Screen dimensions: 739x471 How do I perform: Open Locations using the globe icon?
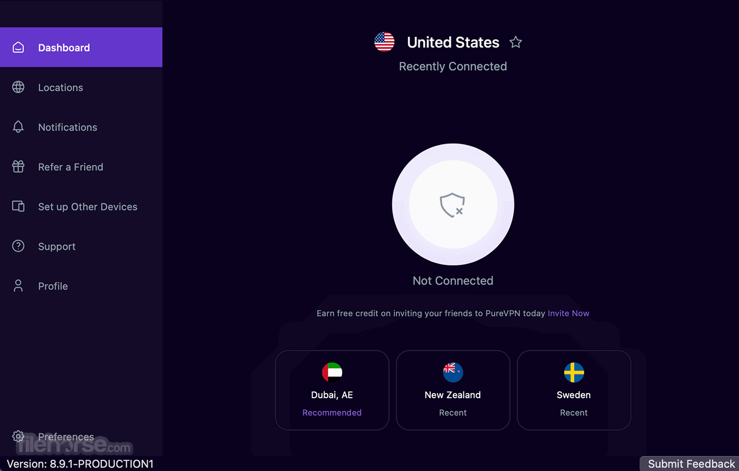point(18,87)
